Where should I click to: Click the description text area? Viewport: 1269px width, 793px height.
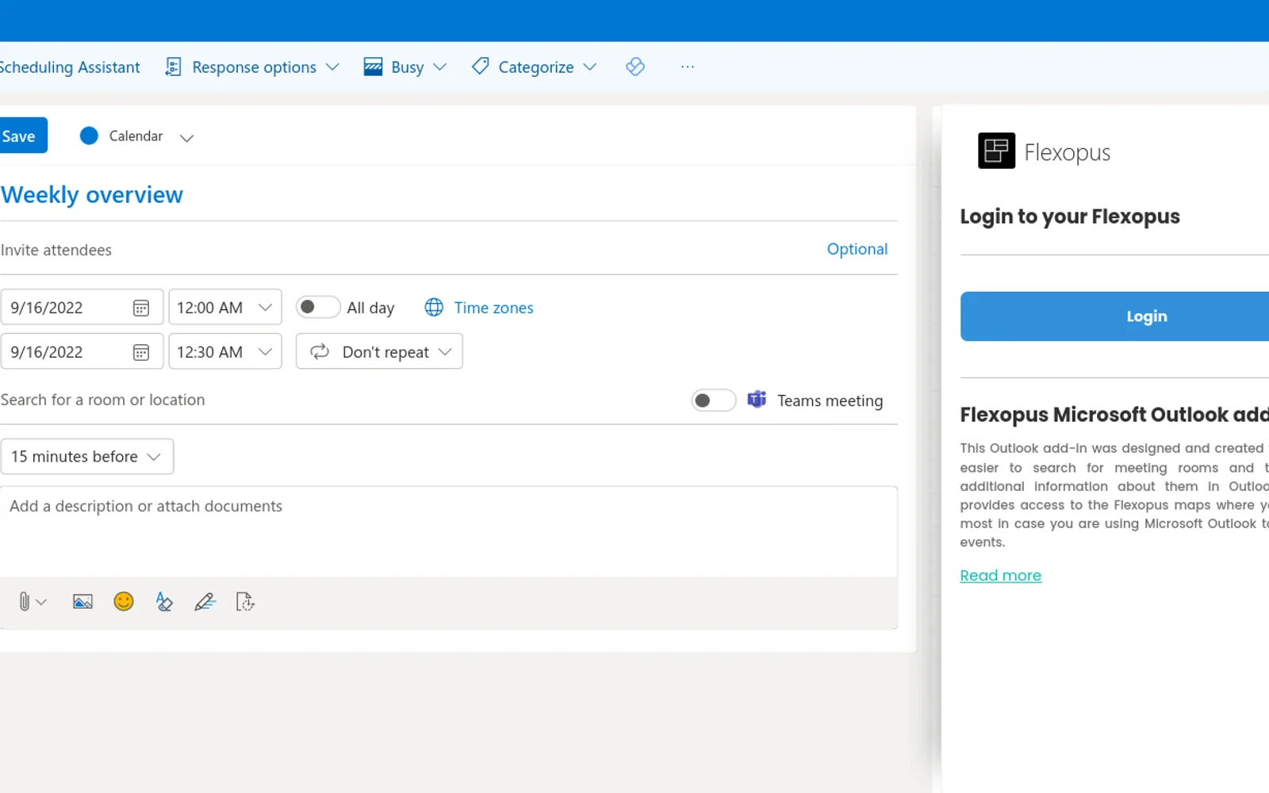click(x=449, y=531)
